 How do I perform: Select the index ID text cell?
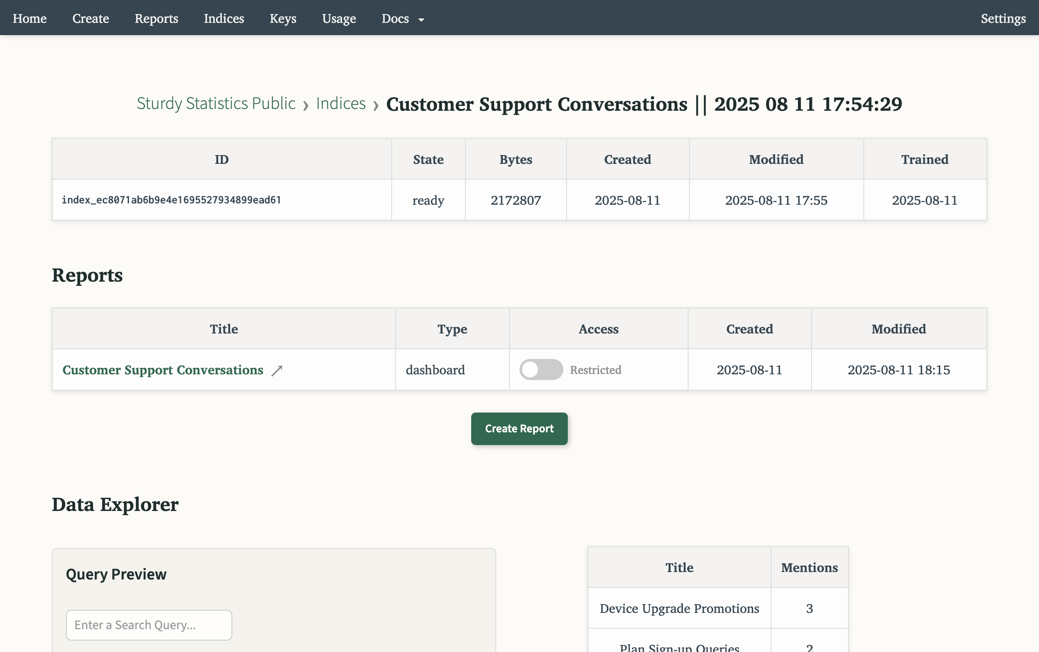[x=171, y=200]
